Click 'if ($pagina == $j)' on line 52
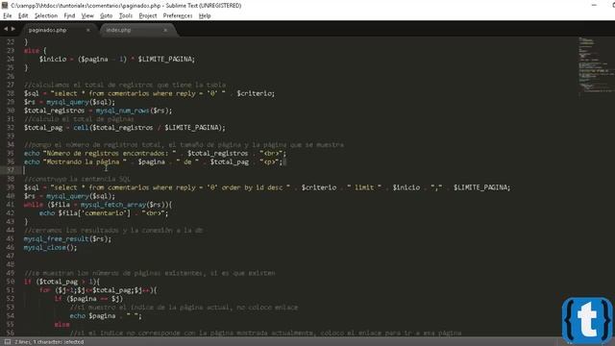Viewport: 615px width, 346px height. tap(88, 299)
